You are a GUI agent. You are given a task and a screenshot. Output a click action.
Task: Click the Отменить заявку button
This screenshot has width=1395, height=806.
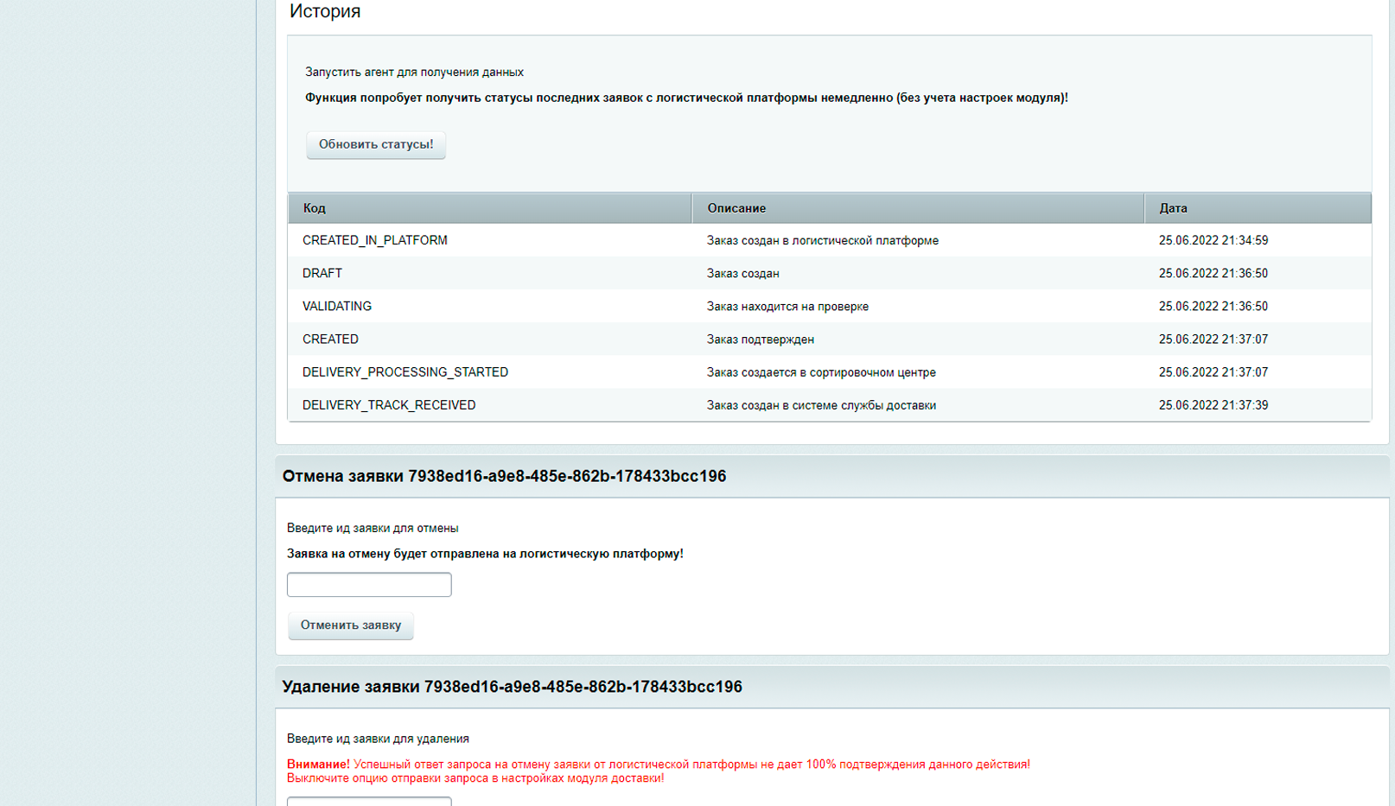click(351, 625)
